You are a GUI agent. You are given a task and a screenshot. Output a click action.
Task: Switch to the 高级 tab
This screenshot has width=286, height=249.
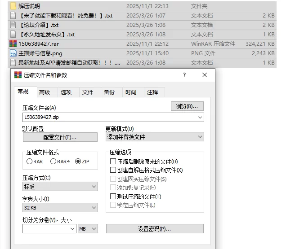click(44, 92)
